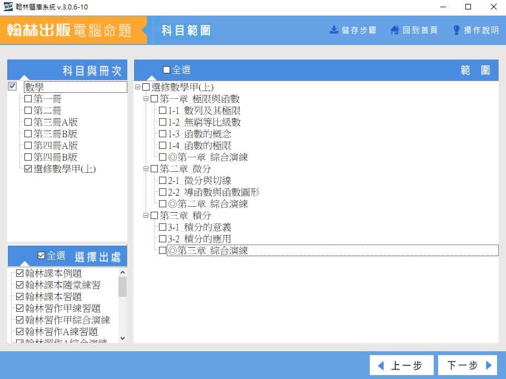
Task: Check 1-1_數列及其極限 checkbox
Action: pos(162,111)
